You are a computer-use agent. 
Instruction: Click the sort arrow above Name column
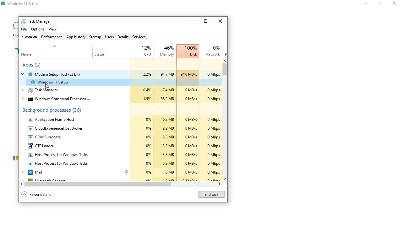pos(54,46)
